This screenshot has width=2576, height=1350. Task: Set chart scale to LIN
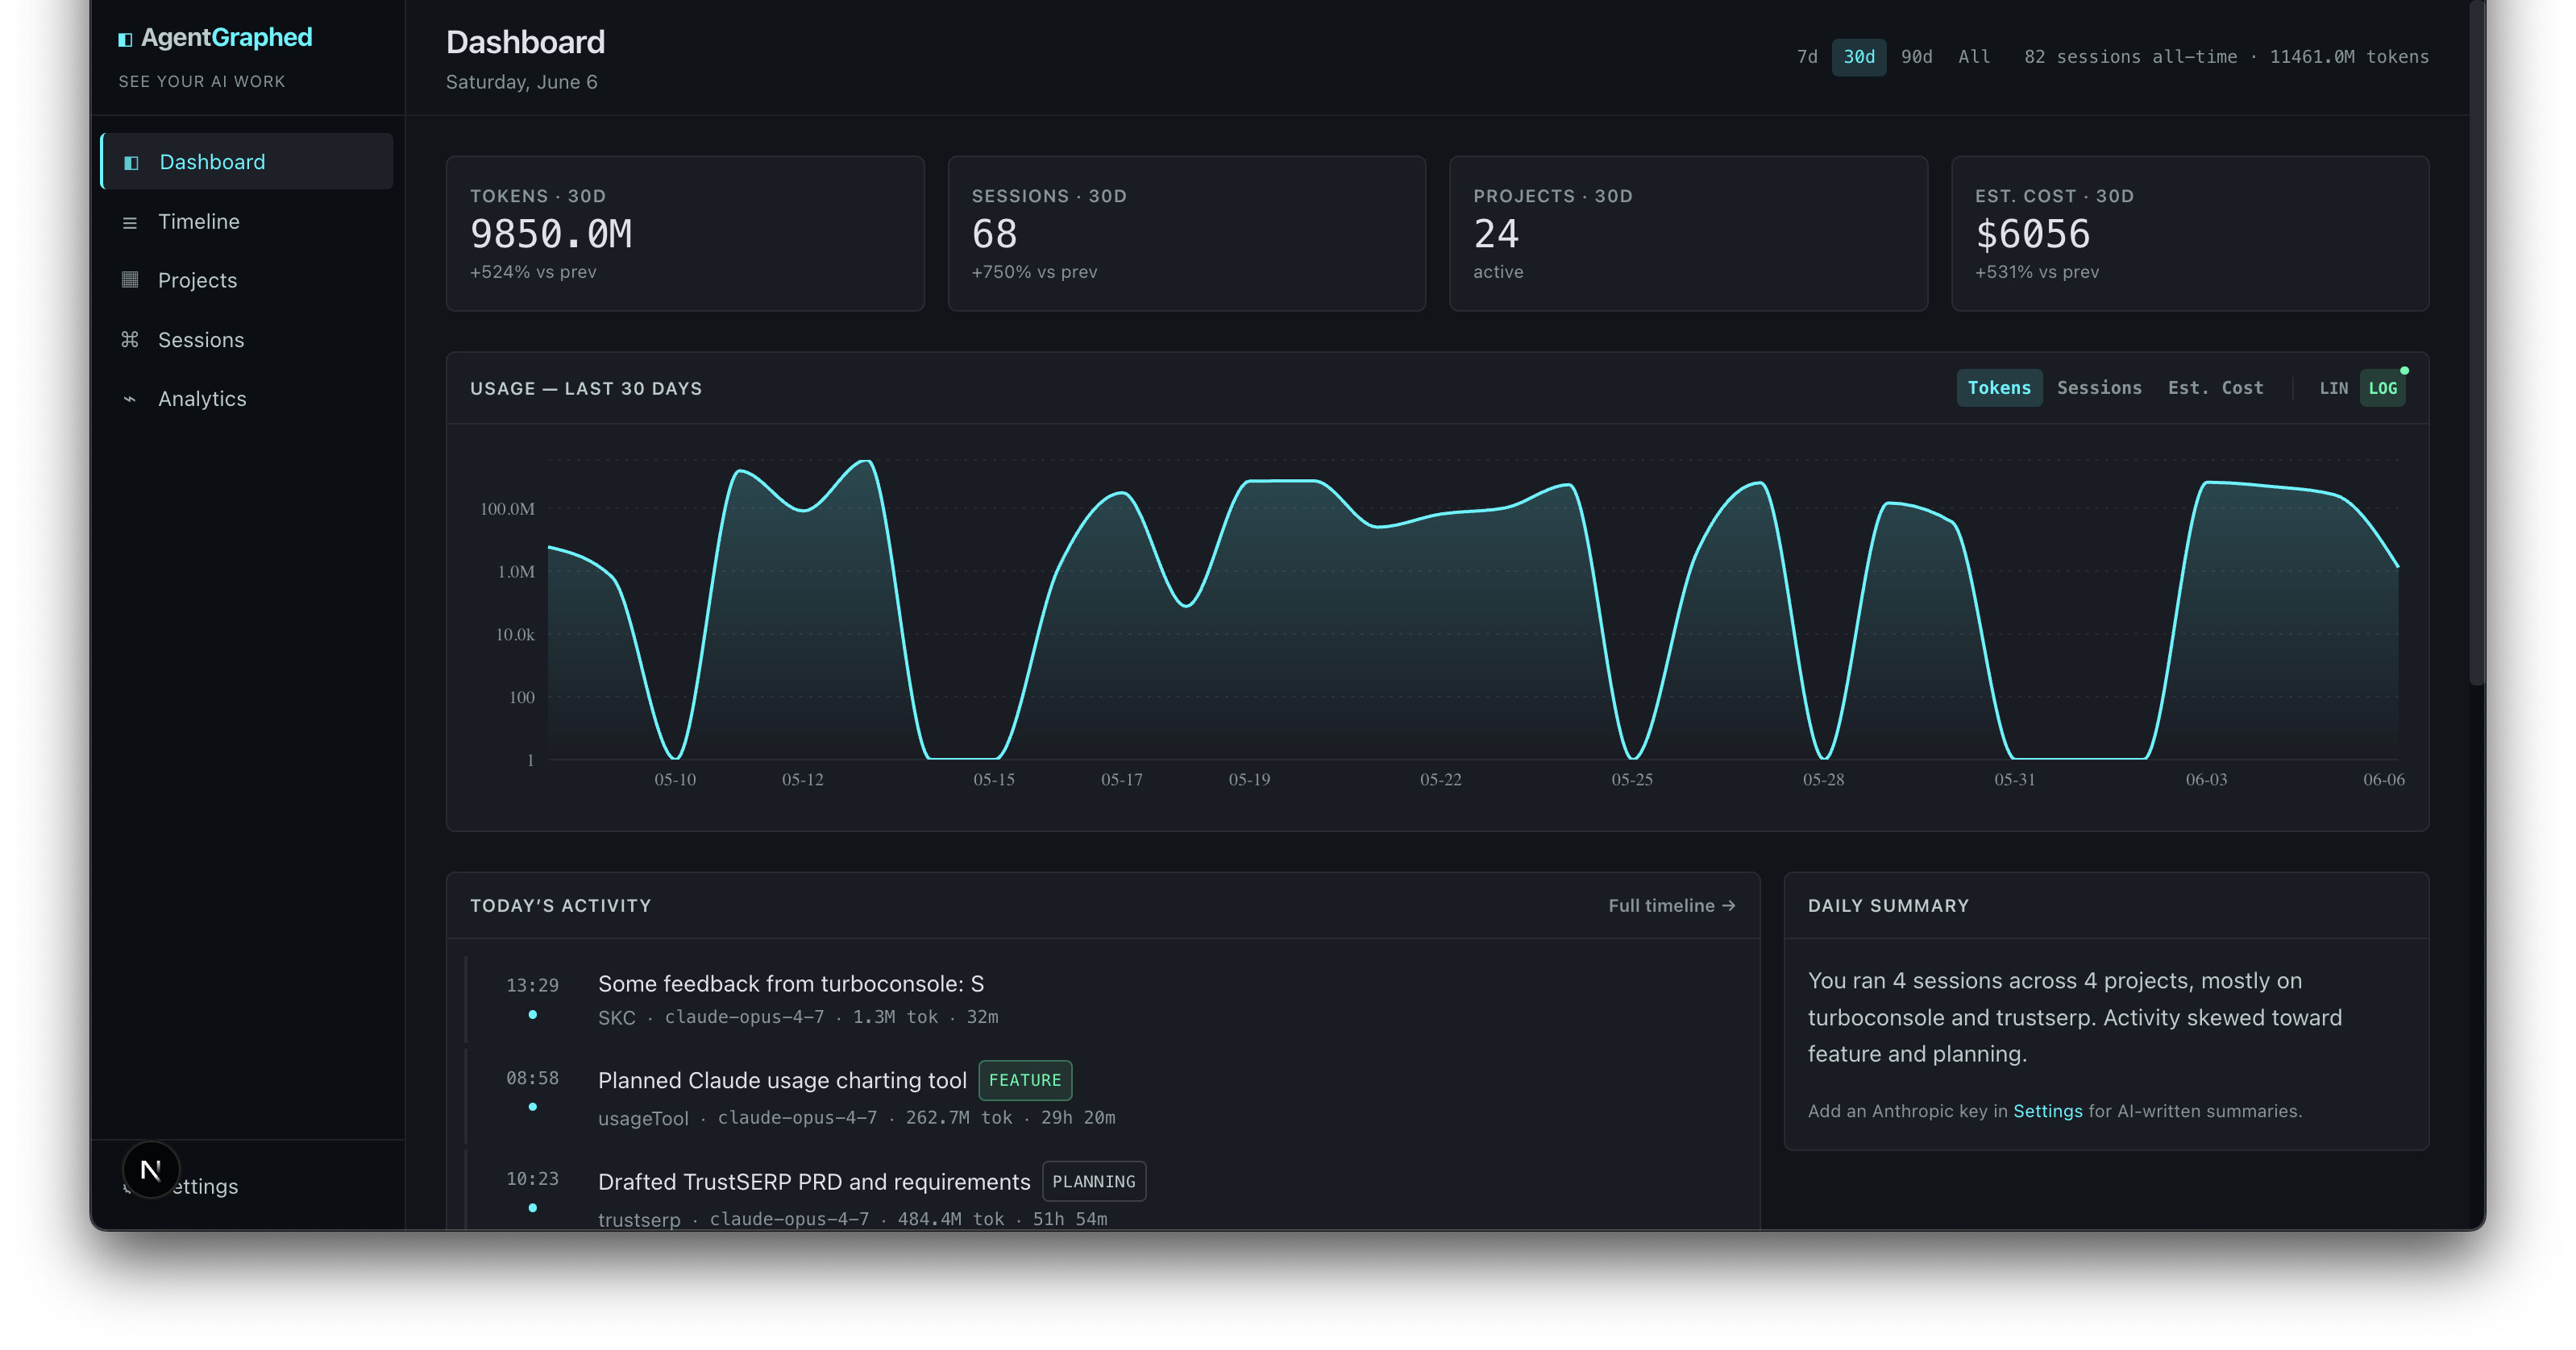[x=2333, y=389]
